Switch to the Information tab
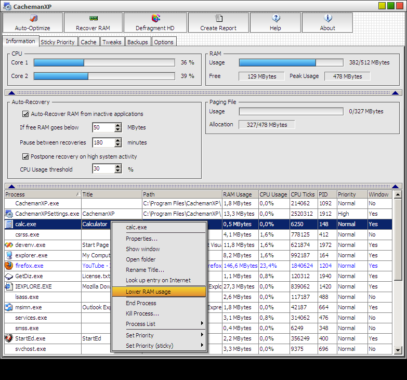 pos(20,41)
